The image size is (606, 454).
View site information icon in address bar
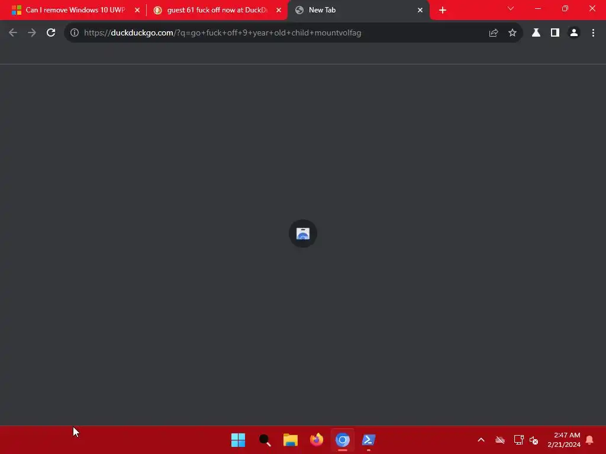pyautogui.click(x=75, y=33)
